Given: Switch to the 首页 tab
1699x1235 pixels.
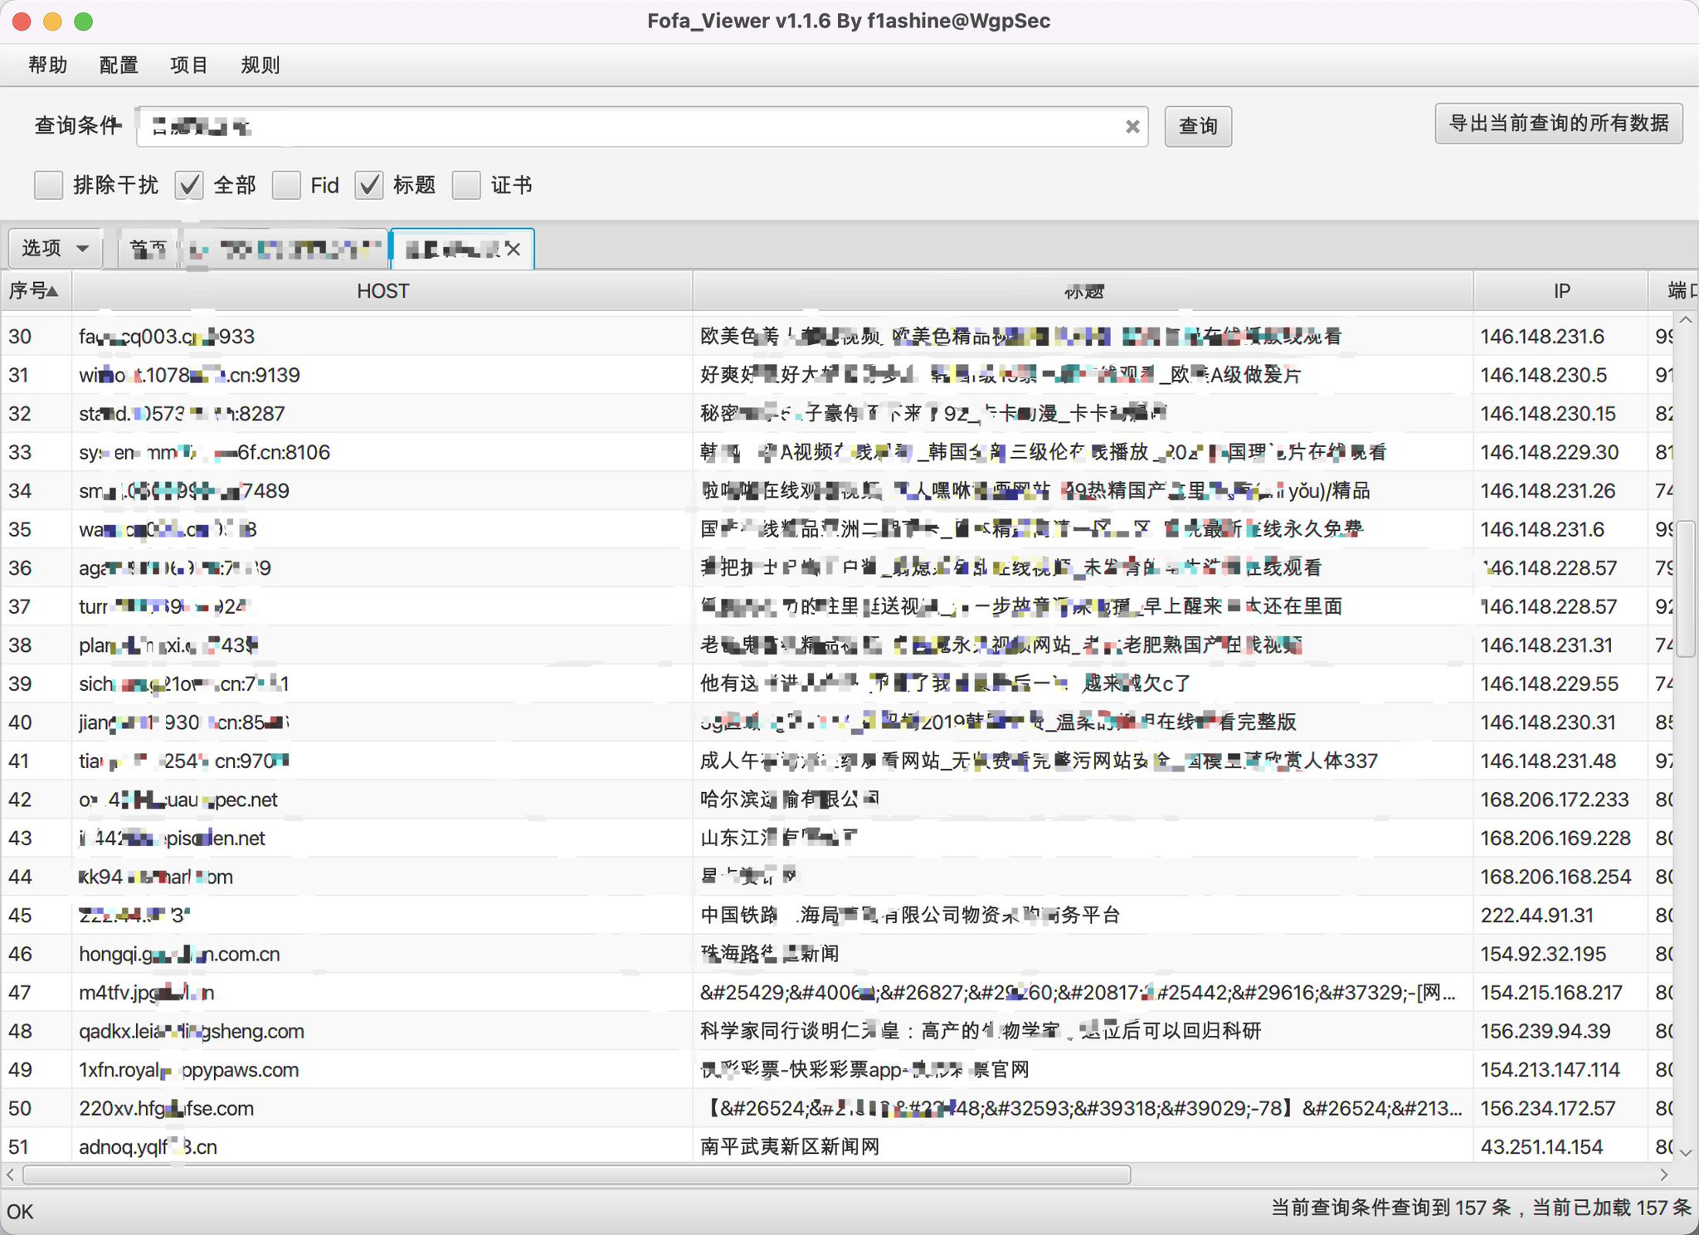Looking at the screenshot, I should 148,249.
